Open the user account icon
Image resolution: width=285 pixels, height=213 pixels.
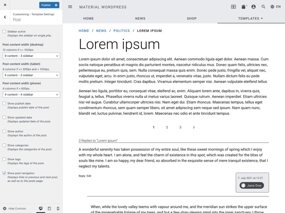click(x=253, y=7)
